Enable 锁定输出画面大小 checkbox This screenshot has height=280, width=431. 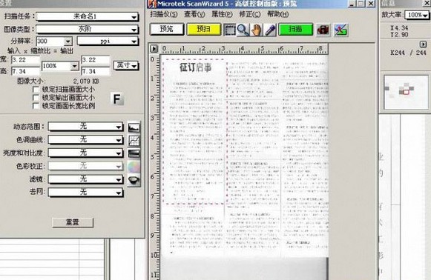36,98
